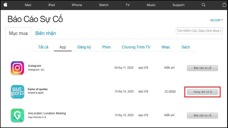Select the Đăng ký filter
The height and width of the screenshot is (128, 228).
(x=84, y=47)
